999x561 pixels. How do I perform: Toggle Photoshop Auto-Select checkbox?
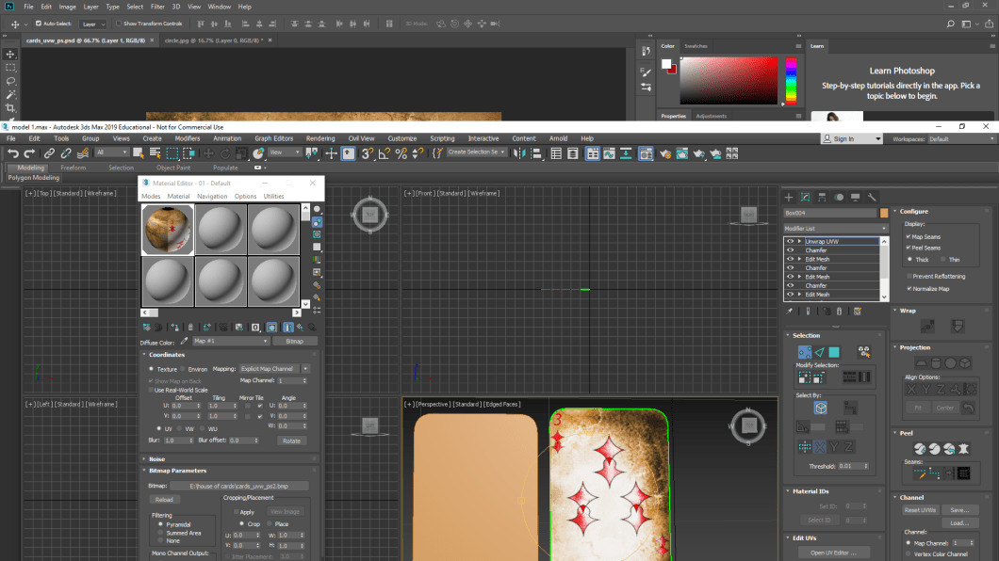[x=39, y=24]
